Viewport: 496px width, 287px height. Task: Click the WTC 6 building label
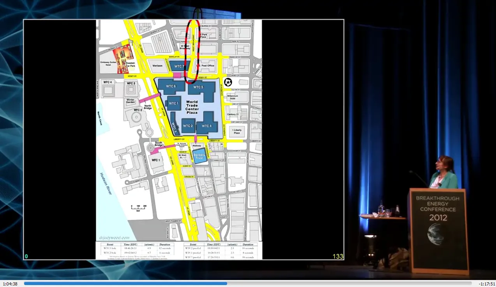point(171,86)
